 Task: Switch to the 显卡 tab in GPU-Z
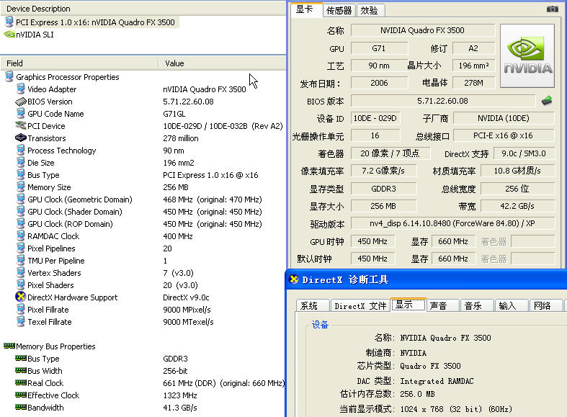307,10
